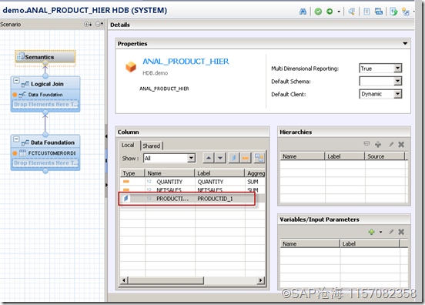The height and width of the screenshot is (305, 425).
Task: Click the Mark as Attribute blue icon button
Action: coord(233,158)
